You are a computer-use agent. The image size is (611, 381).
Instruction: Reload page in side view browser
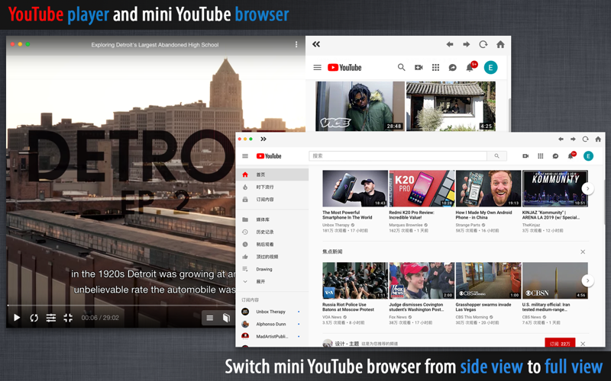pos(483,44)
